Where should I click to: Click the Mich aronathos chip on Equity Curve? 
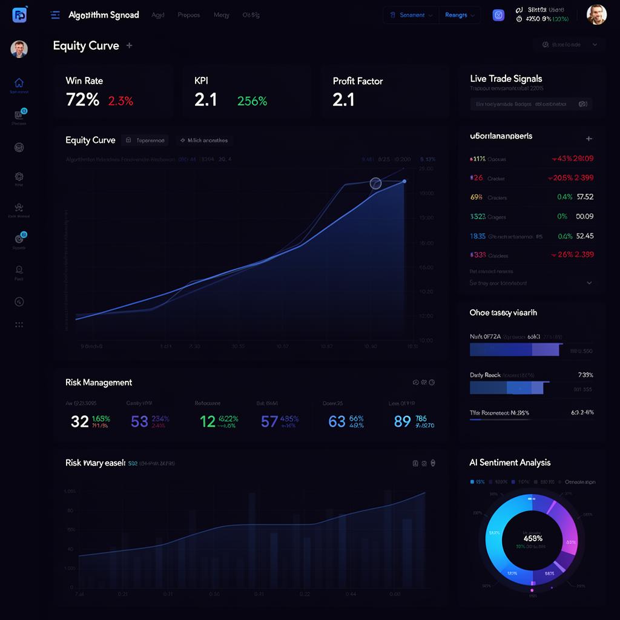[x=204, y=140]
